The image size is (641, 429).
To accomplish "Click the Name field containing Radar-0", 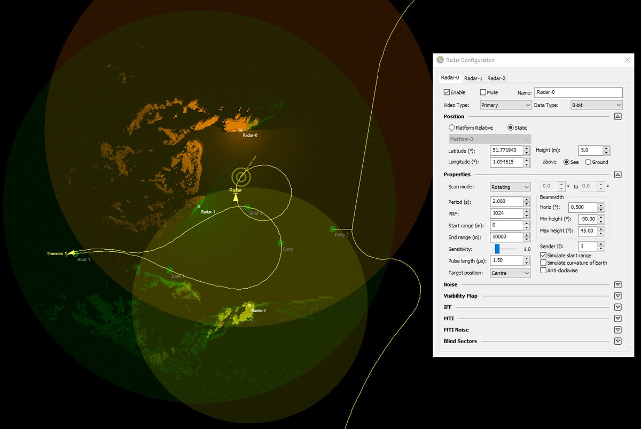I will [579, 92].
